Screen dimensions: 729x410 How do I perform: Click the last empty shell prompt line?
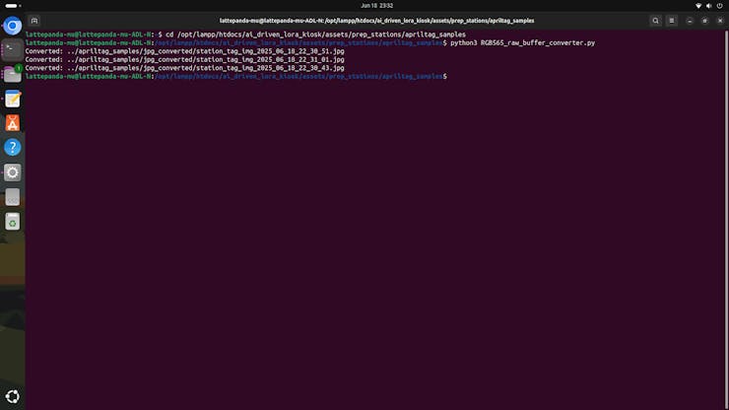[x=236, y=76]
